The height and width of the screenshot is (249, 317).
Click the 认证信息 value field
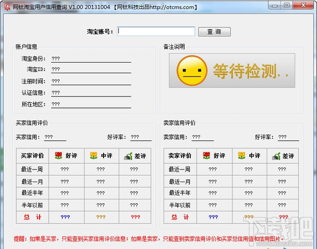pyautogui.click(x=91, y=93)
